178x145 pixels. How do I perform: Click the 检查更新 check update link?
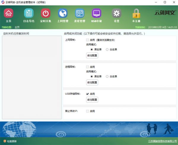(x=12, y=141)
